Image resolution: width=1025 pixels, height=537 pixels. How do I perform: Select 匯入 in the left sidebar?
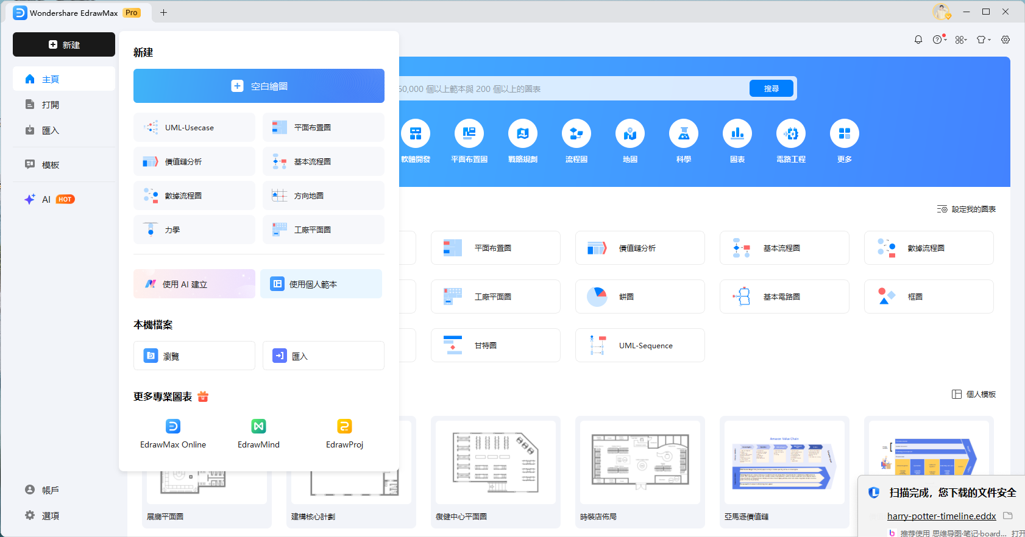point(64,130)
